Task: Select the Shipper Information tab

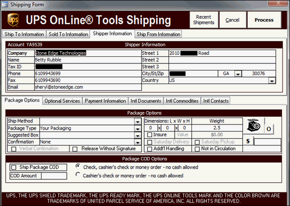Action: point(112,34)
